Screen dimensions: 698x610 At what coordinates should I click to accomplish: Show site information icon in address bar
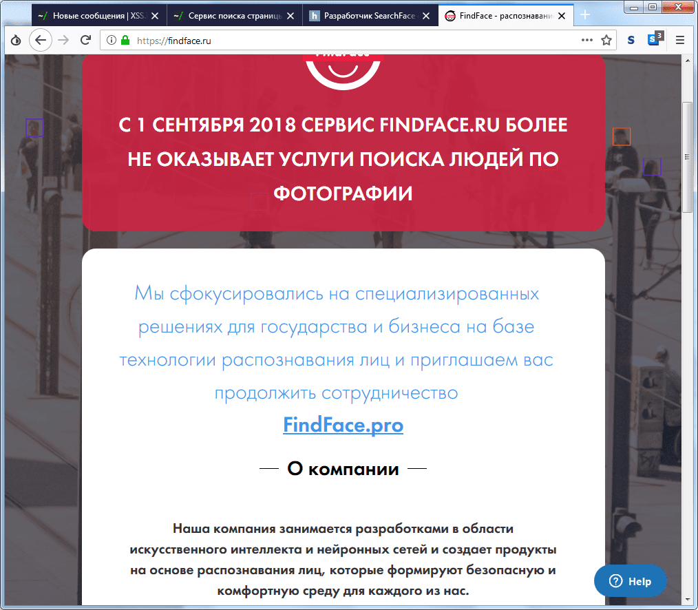[x=112, y=41]
